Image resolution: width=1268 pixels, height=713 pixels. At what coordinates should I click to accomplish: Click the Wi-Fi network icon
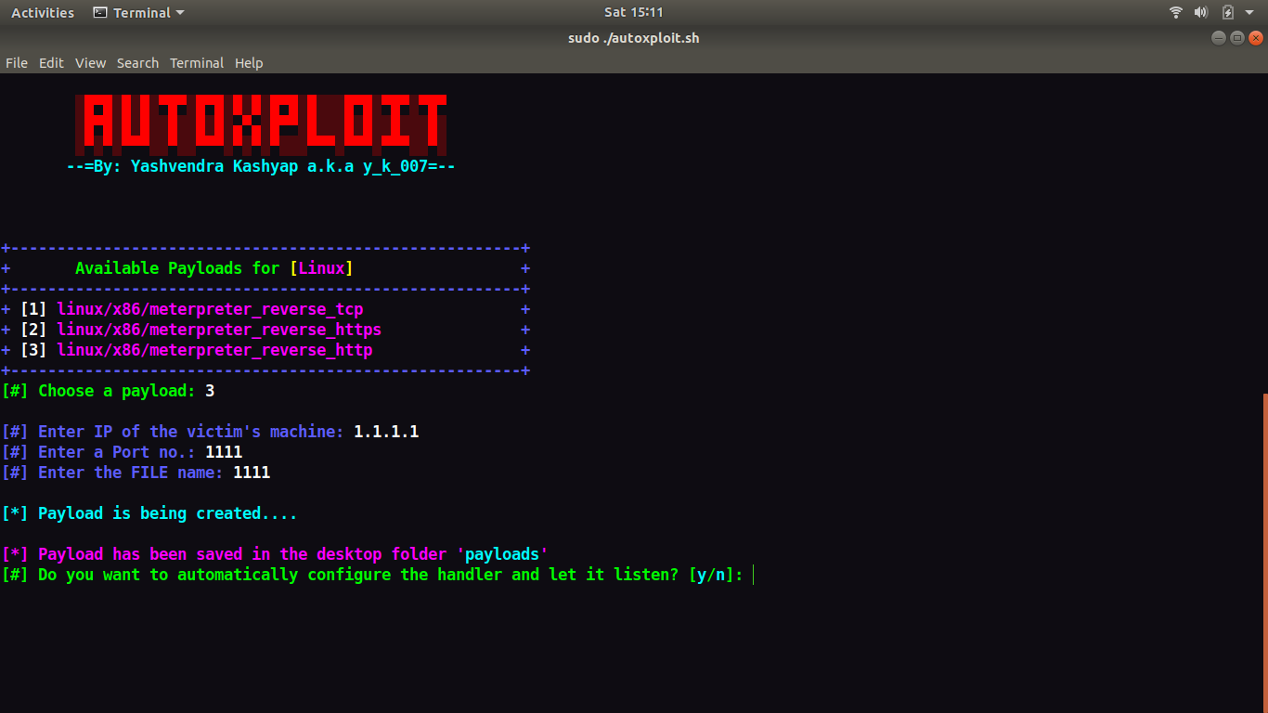pyautogui.click(x=1176, y=13)
